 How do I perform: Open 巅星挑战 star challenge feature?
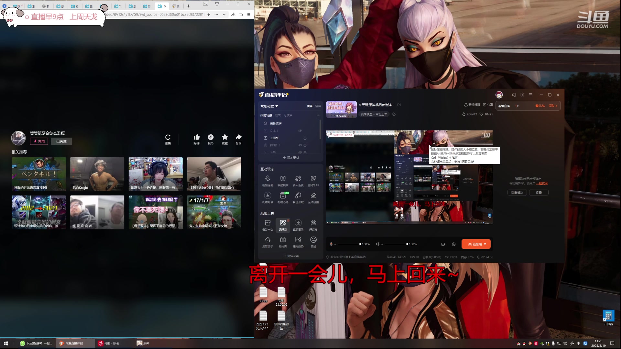283,181
